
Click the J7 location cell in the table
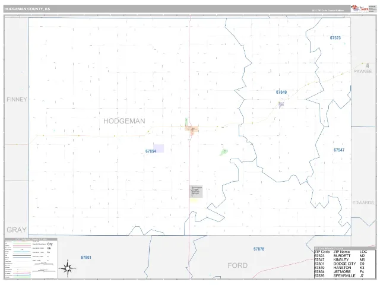tap(362, 275)
